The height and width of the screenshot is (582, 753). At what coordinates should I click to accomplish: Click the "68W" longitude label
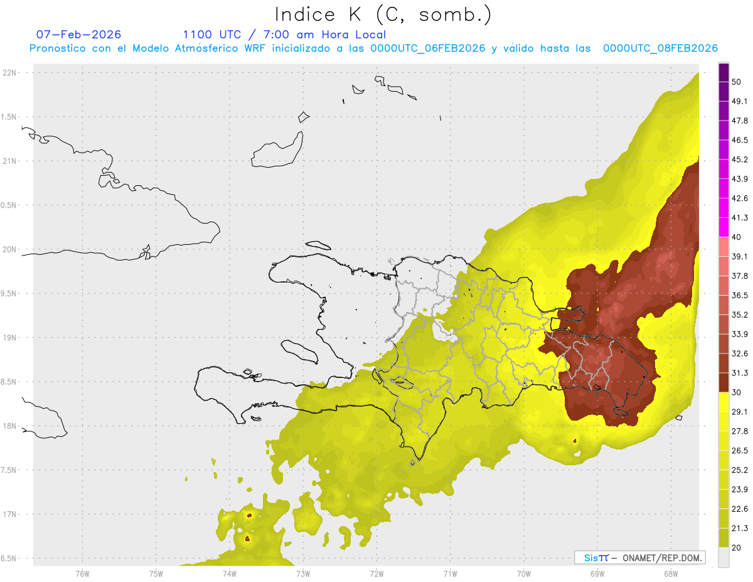pos(671,573)
